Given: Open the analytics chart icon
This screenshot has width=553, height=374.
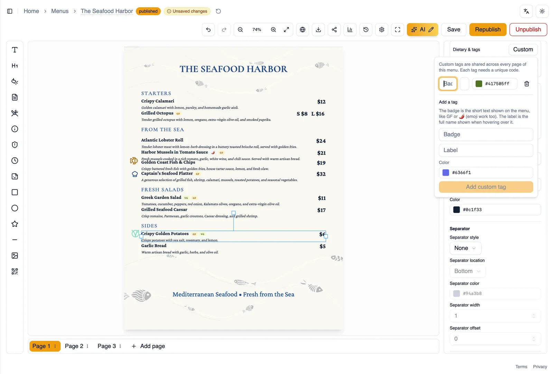Looking at the screenshot, I should click(x=350, y=30).
